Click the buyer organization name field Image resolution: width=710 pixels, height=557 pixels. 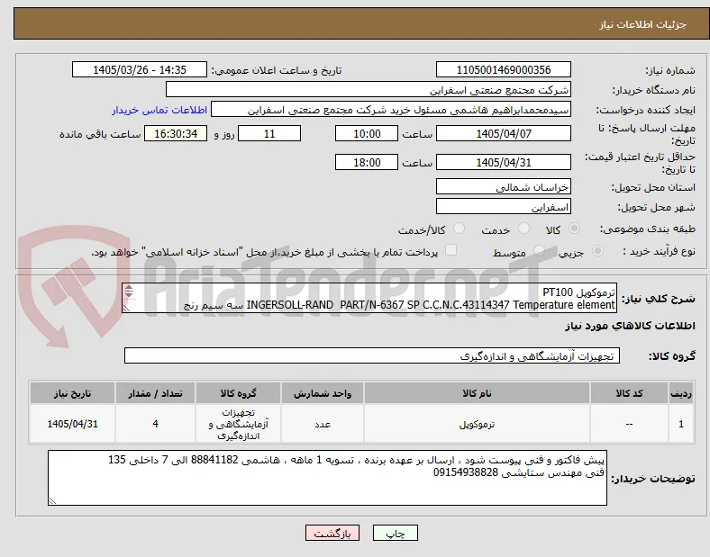369,89
